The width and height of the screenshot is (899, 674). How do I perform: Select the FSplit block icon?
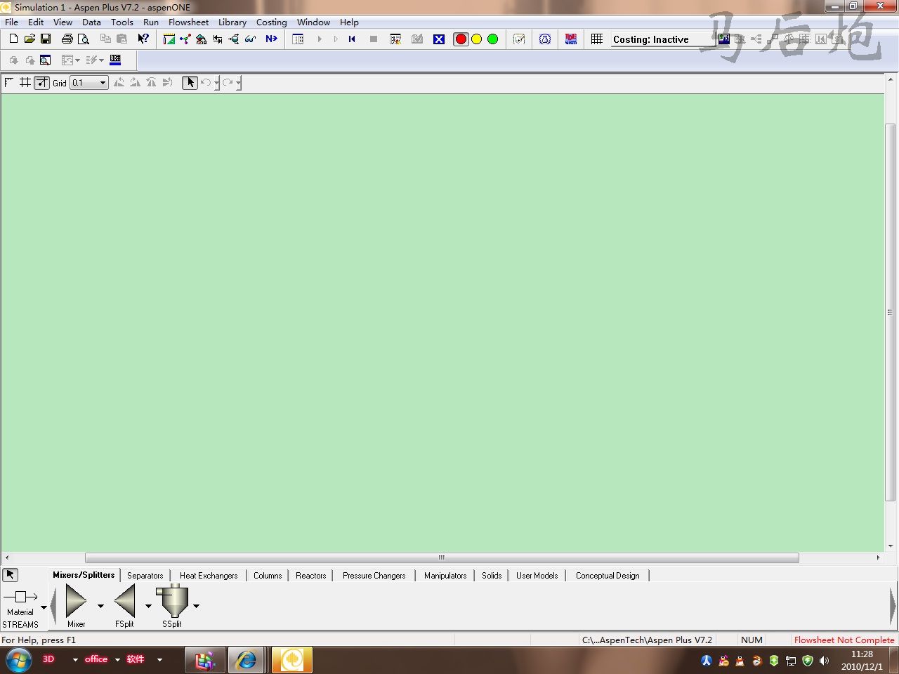pos(124,602)
